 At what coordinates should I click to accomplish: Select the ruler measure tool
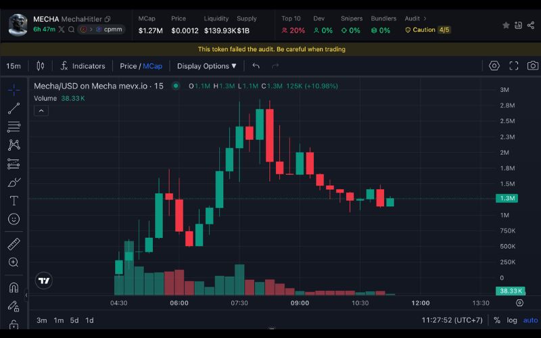[14, 244]
